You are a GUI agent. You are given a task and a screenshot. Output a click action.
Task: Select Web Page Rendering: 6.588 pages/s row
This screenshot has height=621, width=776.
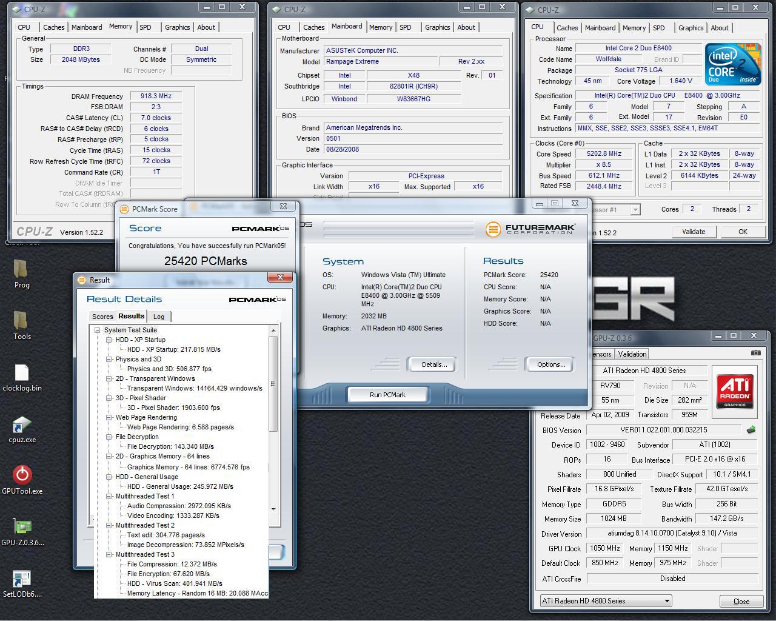pyautogui.click(x=180, y=428)
